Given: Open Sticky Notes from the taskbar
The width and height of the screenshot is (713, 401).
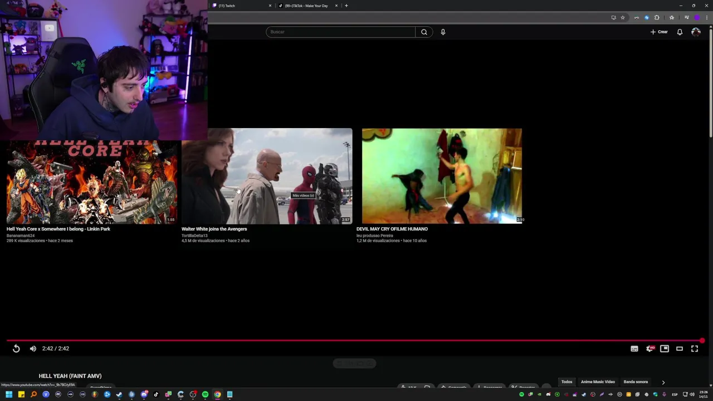Looking at the screenshot, I should (x=21, y=394).
